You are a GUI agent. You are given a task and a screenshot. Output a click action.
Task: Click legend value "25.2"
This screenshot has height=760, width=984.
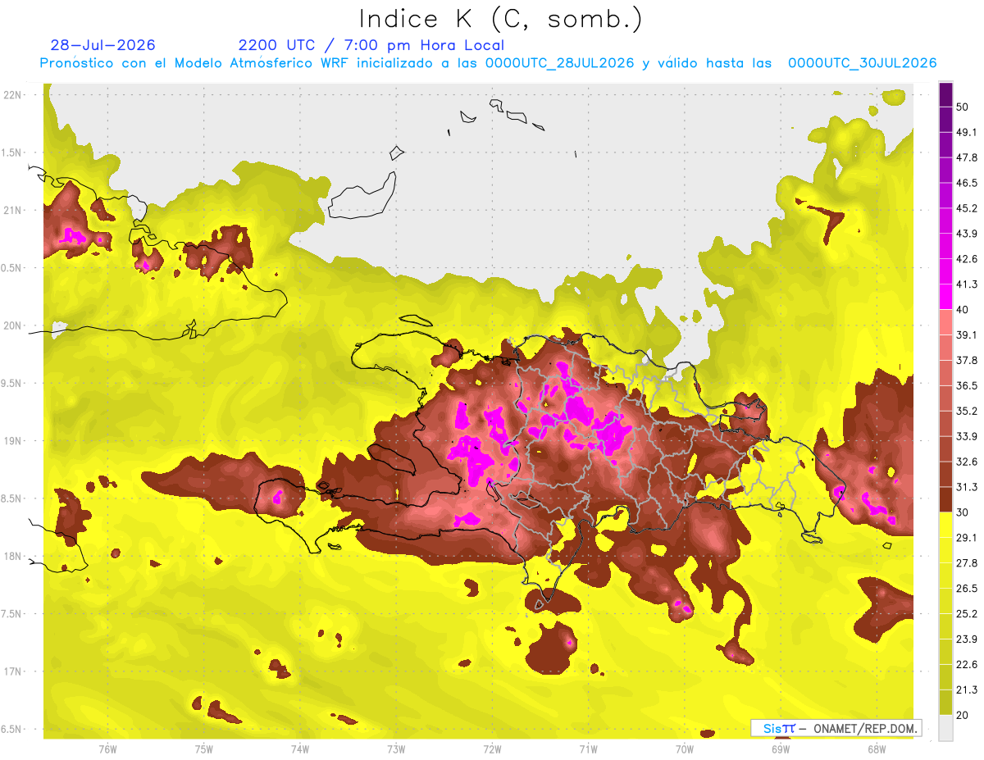(966, 613)
